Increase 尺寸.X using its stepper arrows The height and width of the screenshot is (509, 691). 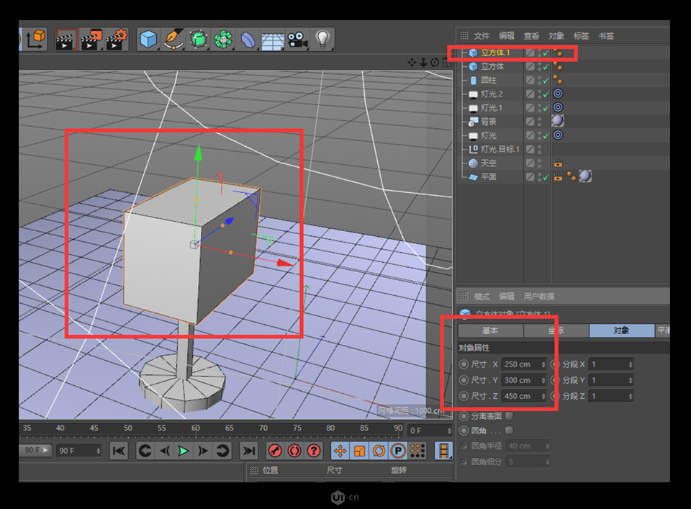(543, 364)
